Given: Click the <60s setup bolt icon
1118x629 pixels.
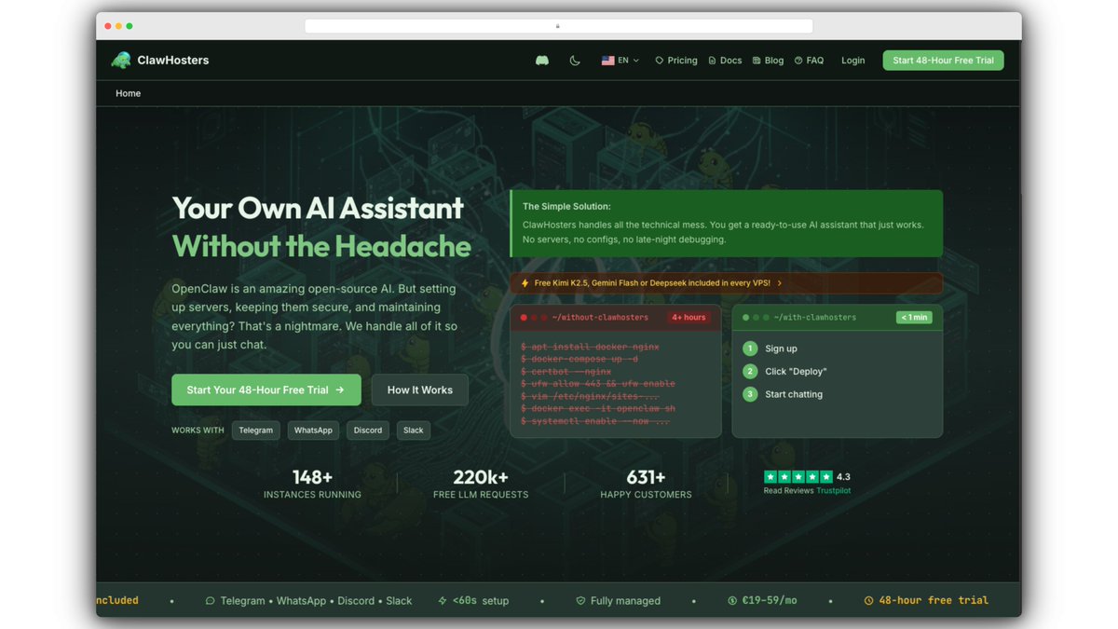Looking at the screenshot, I should click(x=443, y=601).
